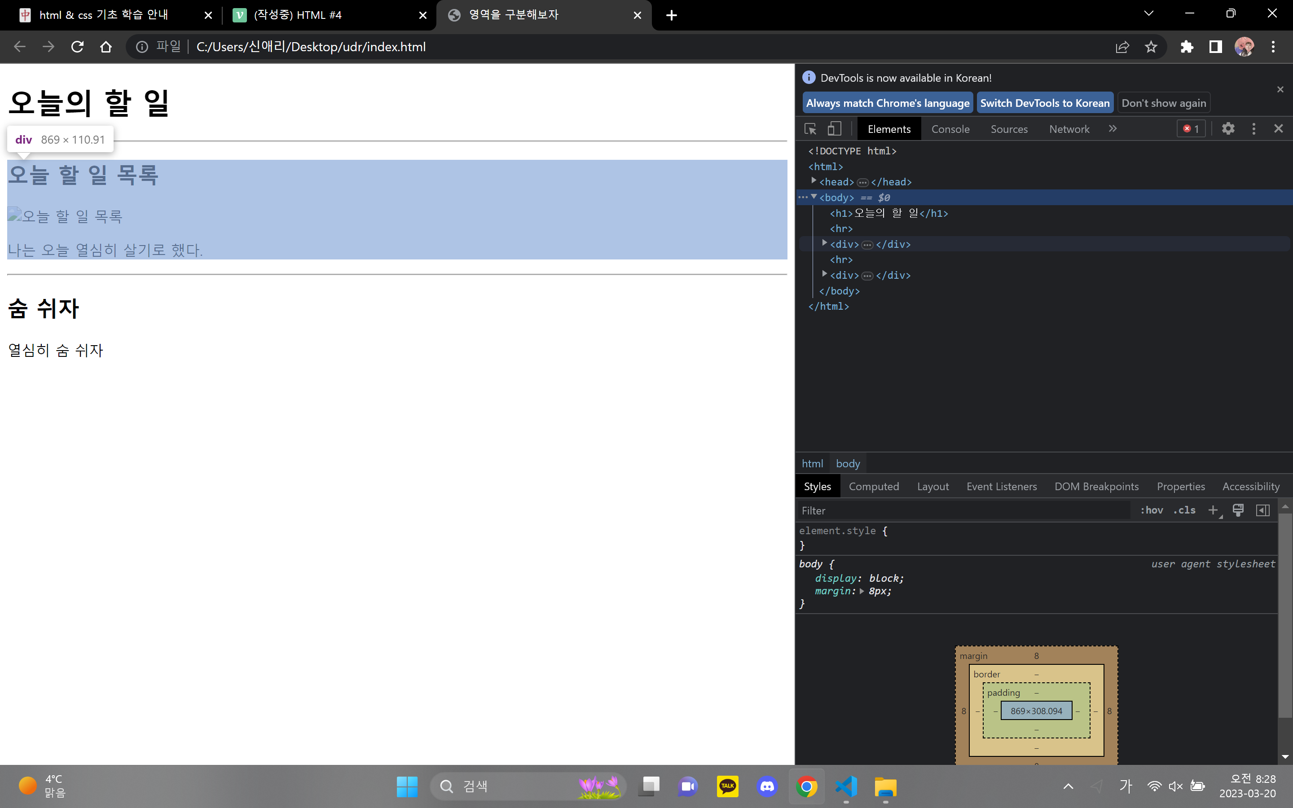Screen dimensions: 1293x808
Task: Open the Computed styles tab
Action: [x=874, y=486]
